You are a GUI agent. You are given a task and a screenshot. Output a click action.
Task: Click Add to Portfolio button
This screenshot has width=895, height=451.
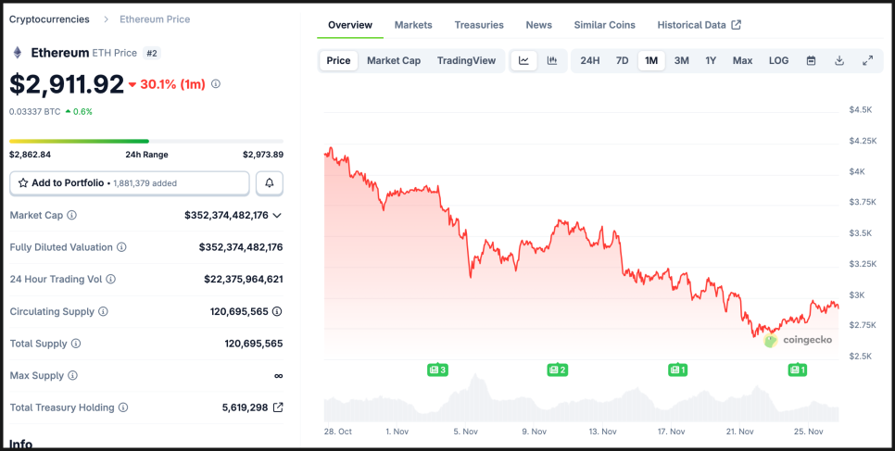130,183
